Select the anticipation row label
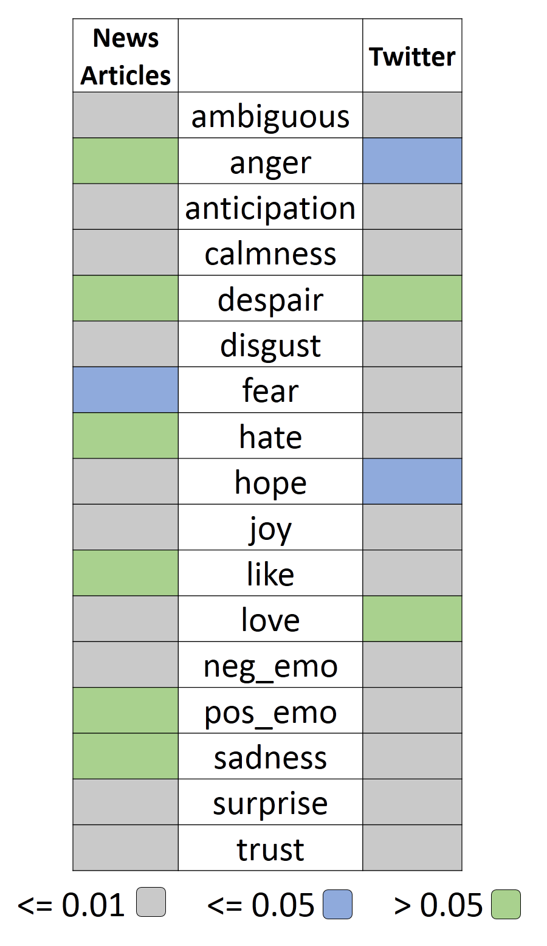This screenshot has width=547, height=946. point(270,207)
